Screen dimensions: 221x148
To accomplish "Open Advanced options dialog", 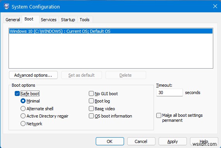I will 33,75.
